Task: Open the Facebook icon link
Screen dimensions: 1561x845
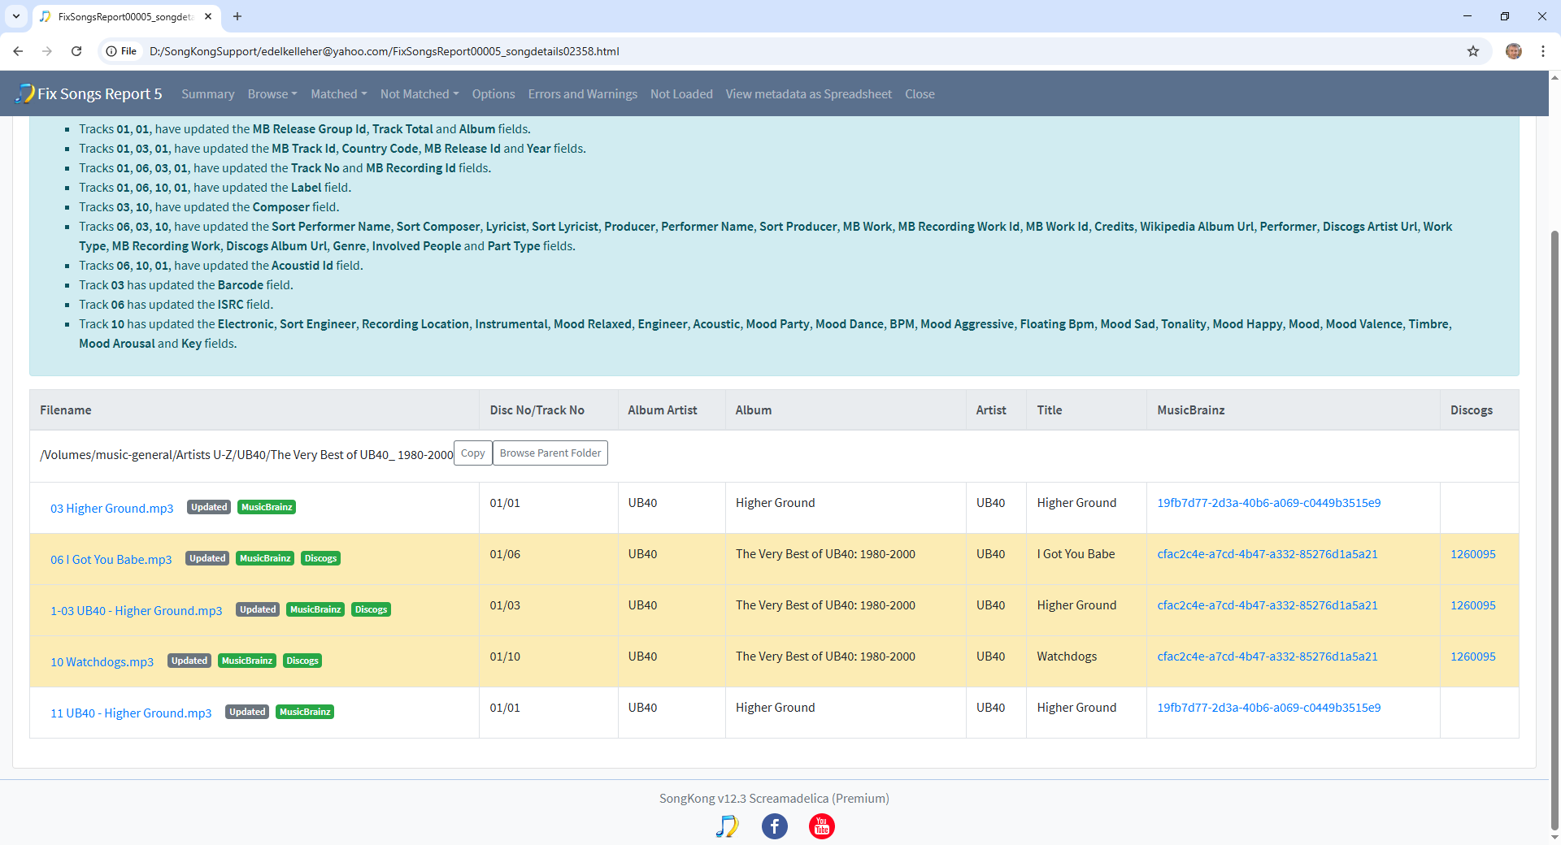Action: 774,826
